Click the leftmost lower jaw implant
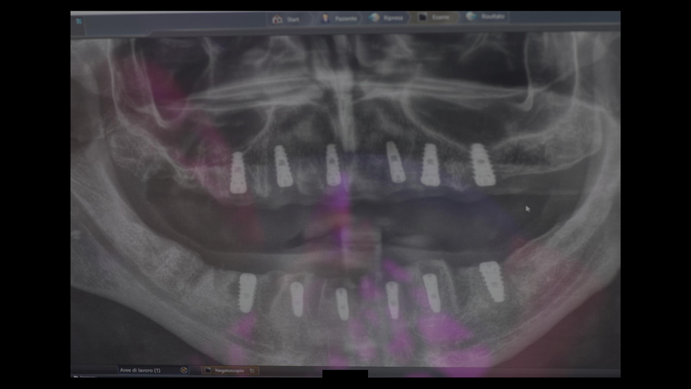 [x=248, y=290]
